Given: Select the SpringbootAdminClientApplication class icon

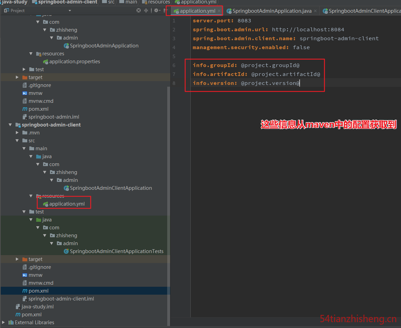Looking at the screenshot, I should click(66, 188).
